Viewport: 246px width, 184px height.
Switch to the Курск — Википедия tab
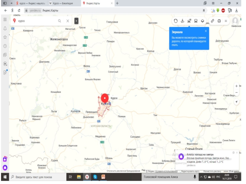coord(63,3)
